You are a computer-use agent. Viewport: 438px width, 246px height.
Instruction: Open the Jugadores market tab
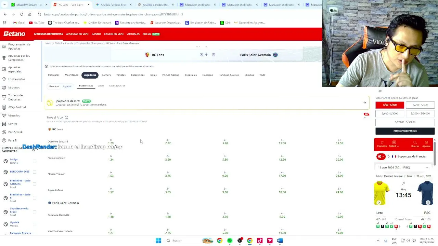(90, 75)
